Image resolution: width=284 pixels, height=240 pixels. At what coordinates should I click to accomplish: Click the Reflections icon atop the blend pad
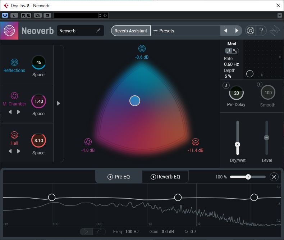142,49
